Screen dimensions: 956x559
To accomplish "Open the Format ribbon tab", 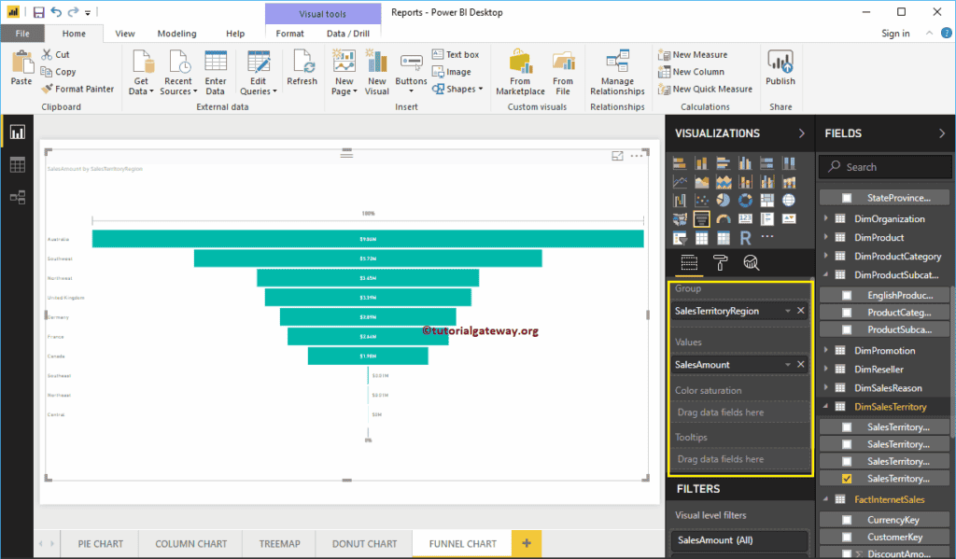I will pyautogui.click(x=289, y=34).
